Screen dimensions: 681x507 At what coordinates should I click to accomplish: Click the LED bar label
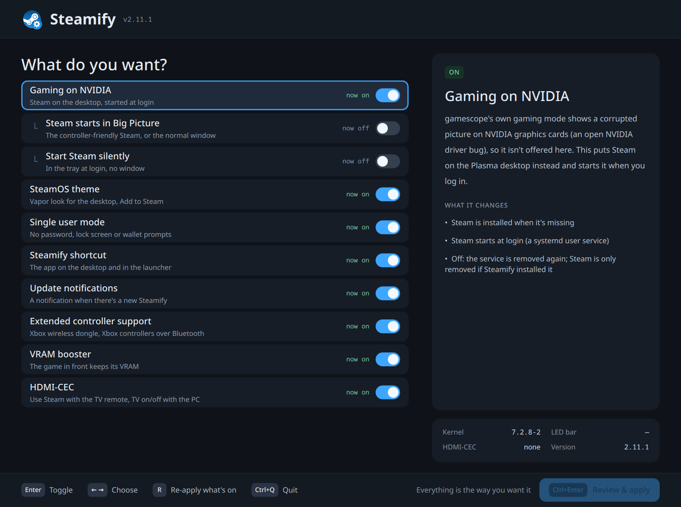(564, 432)
